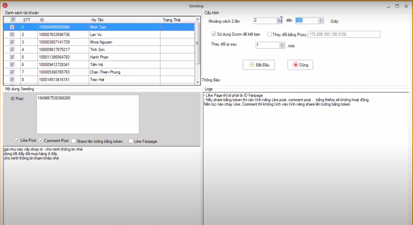
Task: Sort by the Họ Tên column header
Action: 125,20
